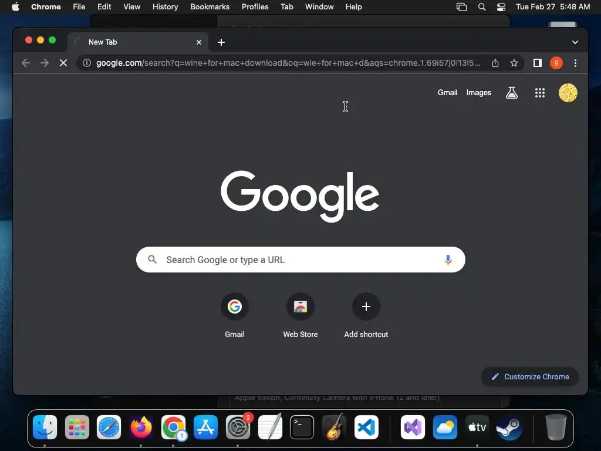Open the File menu

(79, 6)
